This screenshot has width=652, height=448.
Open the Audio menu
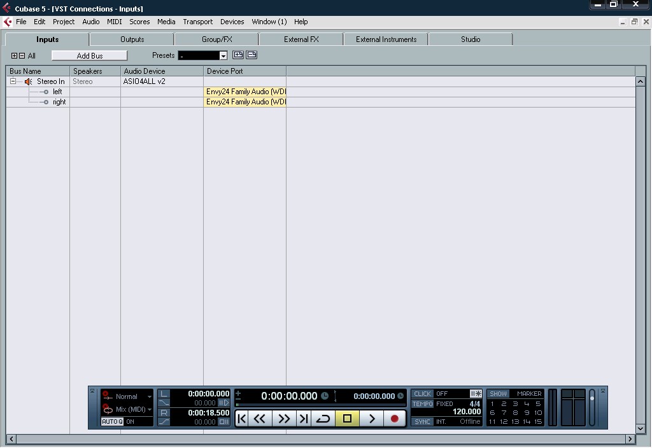coord(90,22)
